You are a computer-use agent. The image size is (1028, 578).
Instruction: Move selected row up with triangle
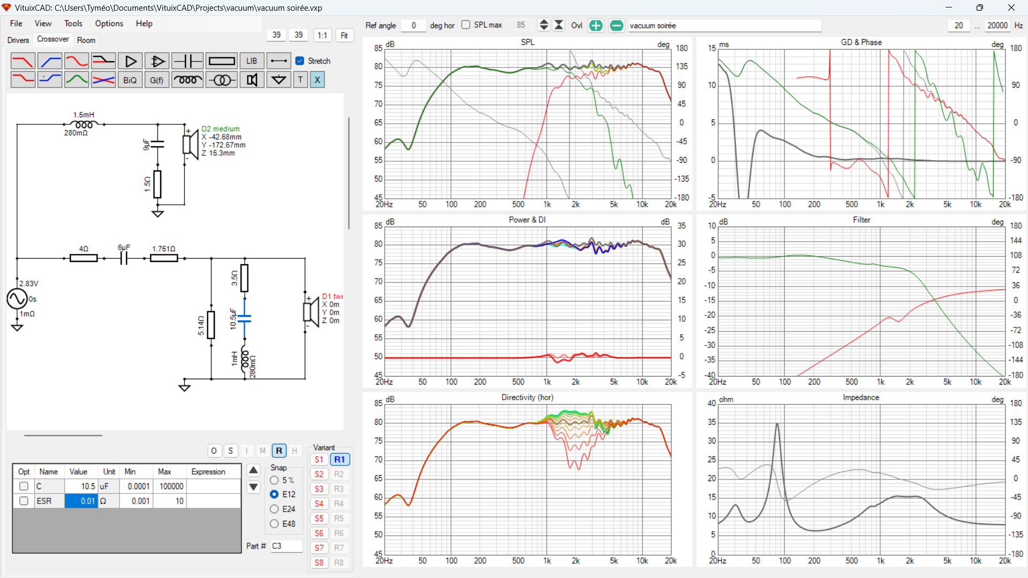coord(253,470)
